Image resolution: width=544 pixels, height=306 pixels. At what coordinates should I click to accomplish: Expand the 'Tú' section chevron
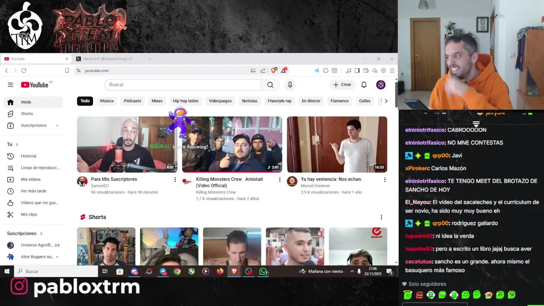(17, 144)
